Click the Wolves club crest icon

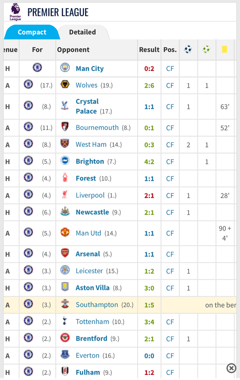[65, 85]
